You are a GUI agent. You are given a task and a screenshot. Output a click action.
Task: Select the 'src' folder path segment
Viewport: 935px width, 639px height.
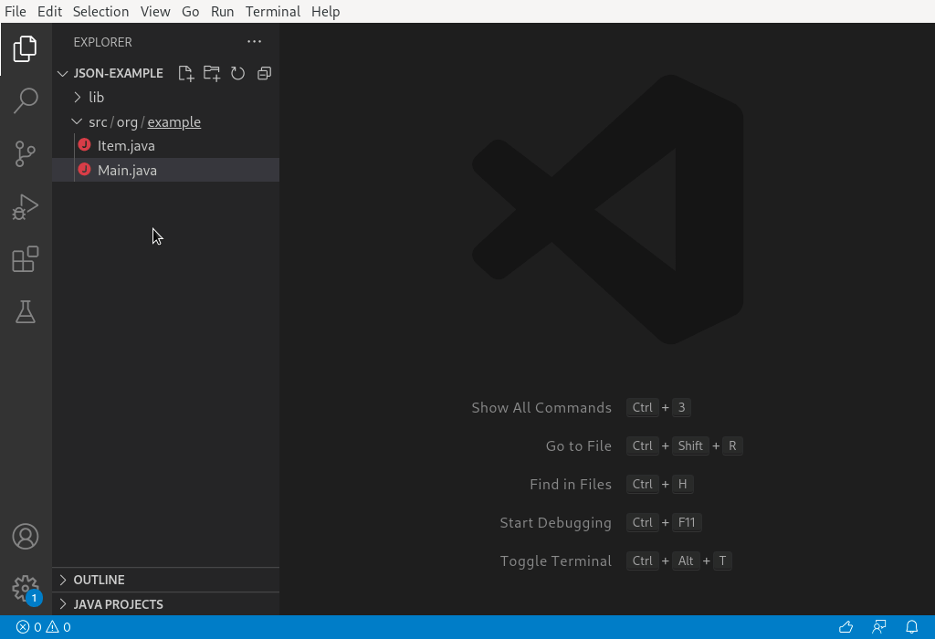[98, 121]
